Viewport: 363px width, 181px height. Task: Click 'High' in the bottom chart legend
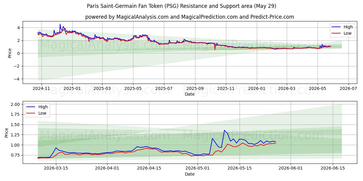pyautogui.click(x=43, y=107)
